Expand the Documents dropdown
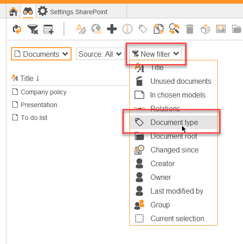This screenshot has width=243, height=244. coord(41,54)
